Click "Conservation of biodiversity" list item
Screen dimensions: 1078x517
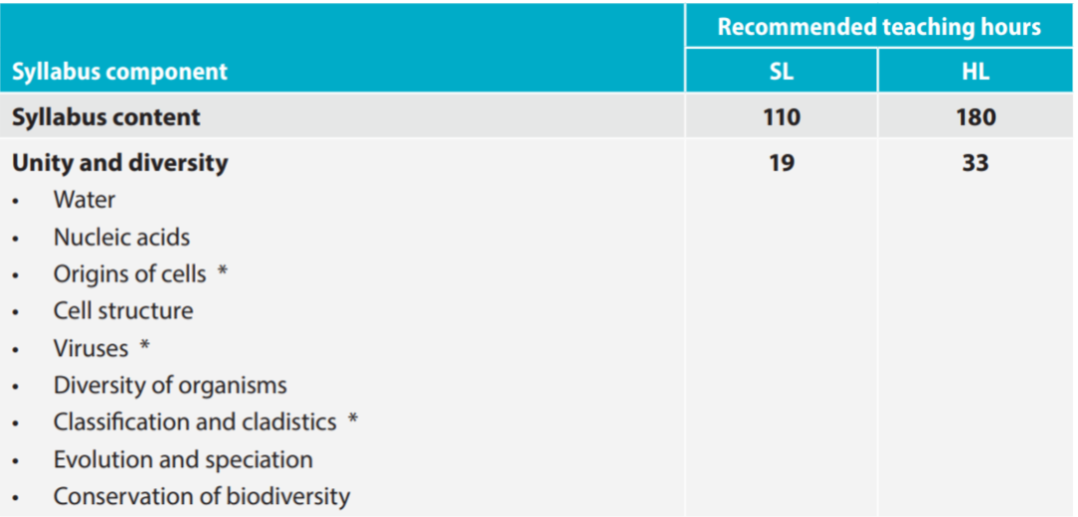pyautogui.click(x=202, y=496)
